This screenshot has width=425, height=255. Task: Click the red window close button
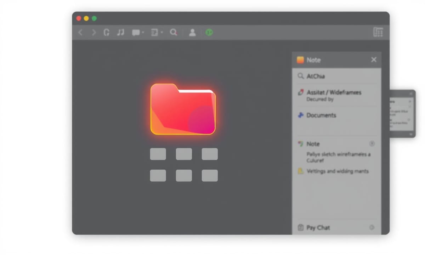(79, 18)
